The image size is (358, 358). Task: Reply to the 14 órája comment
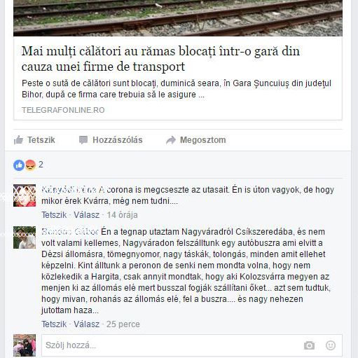tap(86, 215)
